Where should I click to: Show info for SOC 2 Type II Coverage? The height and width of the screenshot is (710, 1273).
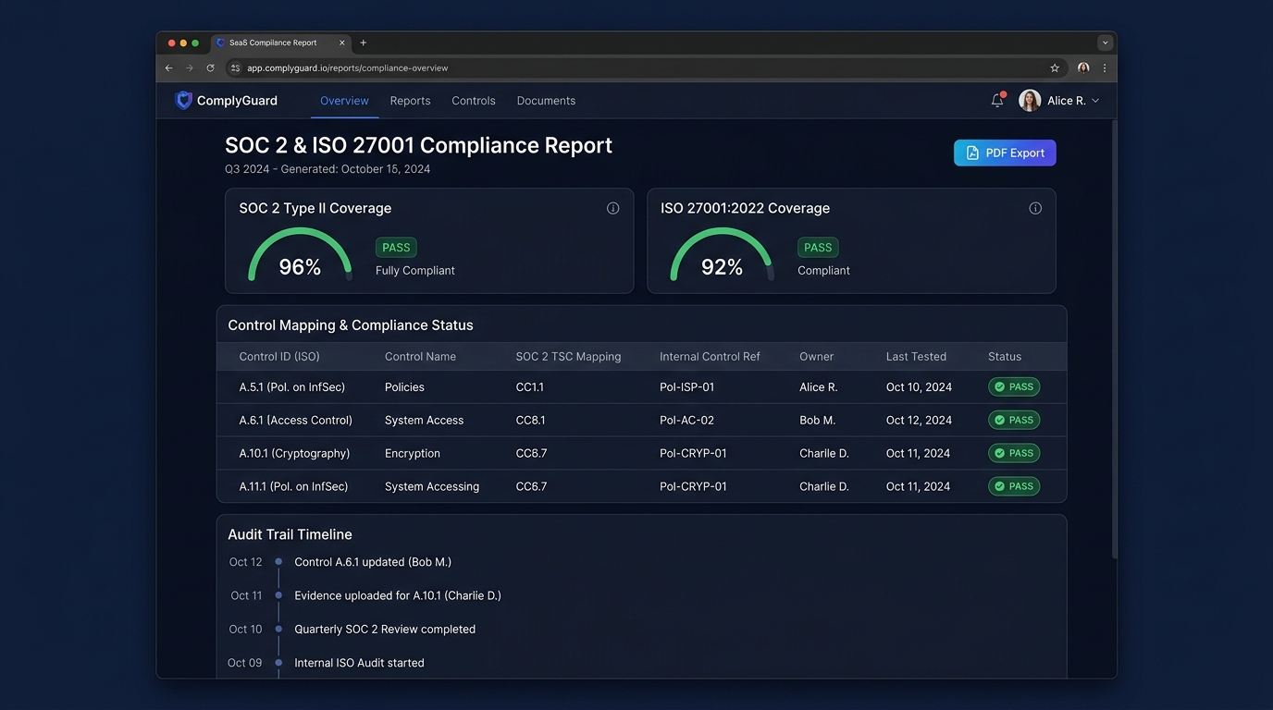[x=612, y=208]
